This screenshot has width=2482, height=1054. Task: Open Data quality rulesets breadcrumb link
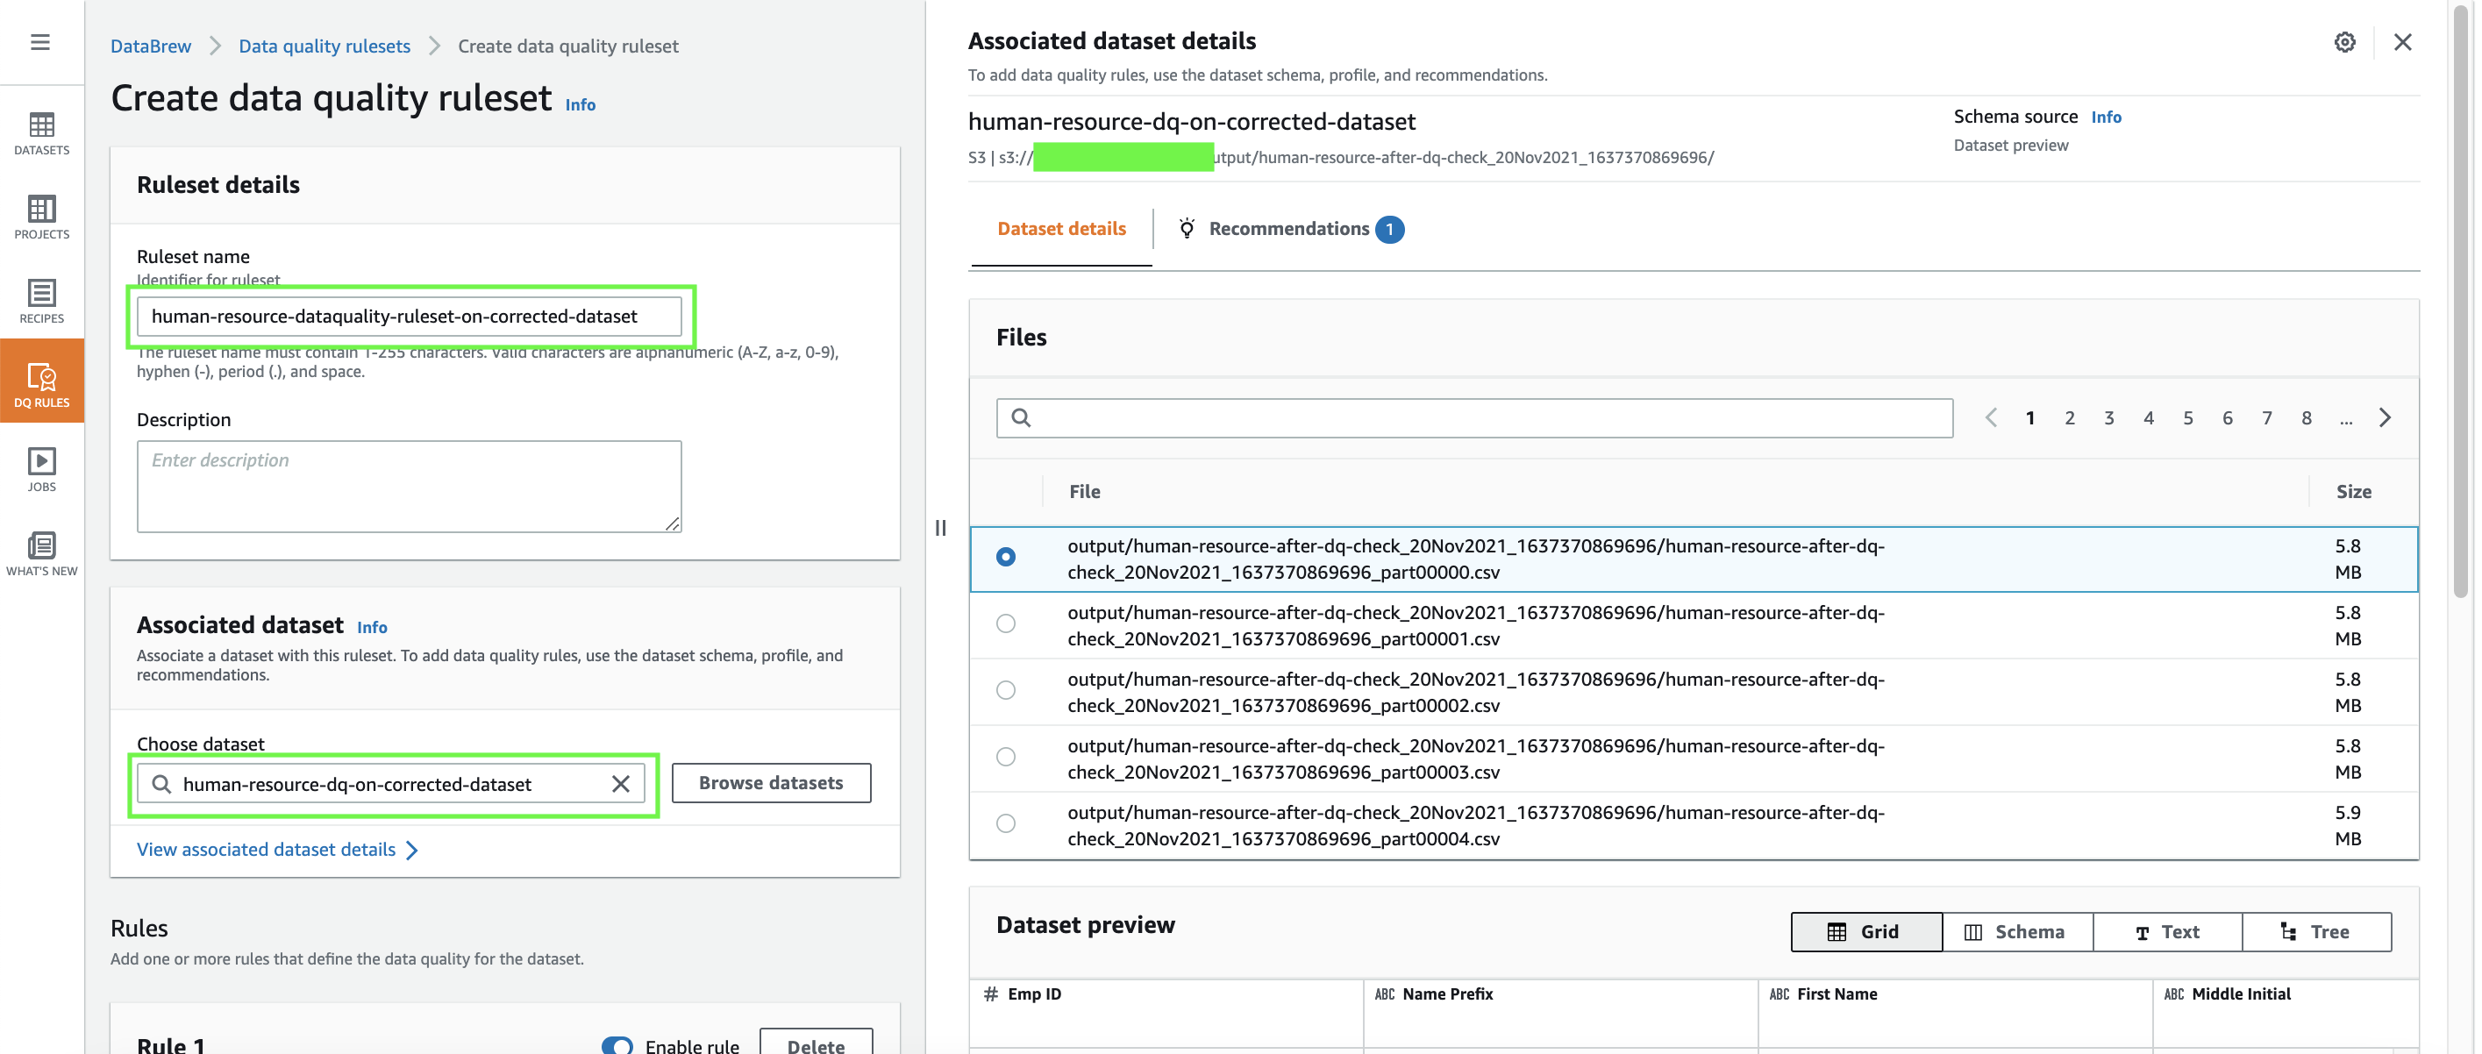click(324, 46)
